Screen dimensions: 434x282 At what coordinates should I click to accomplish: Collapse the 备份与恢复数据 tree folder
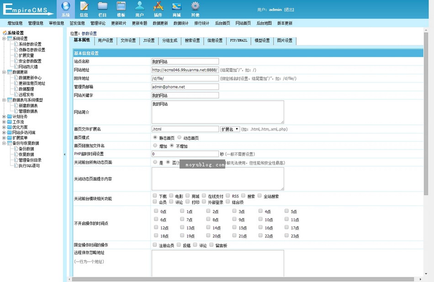[x=4, y=143]
